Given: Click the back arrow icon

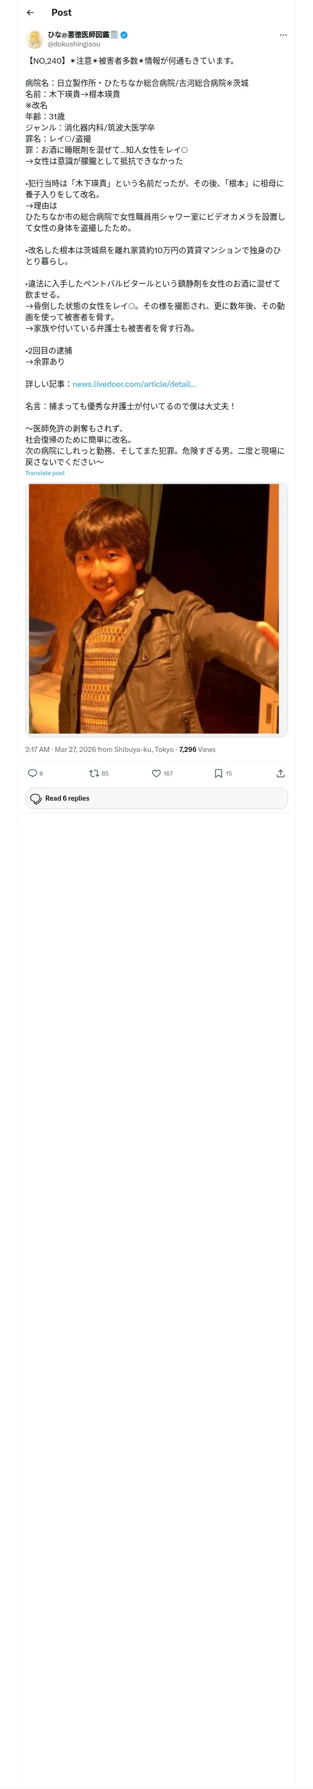Looking at the screenshot, I should point(30,13).
